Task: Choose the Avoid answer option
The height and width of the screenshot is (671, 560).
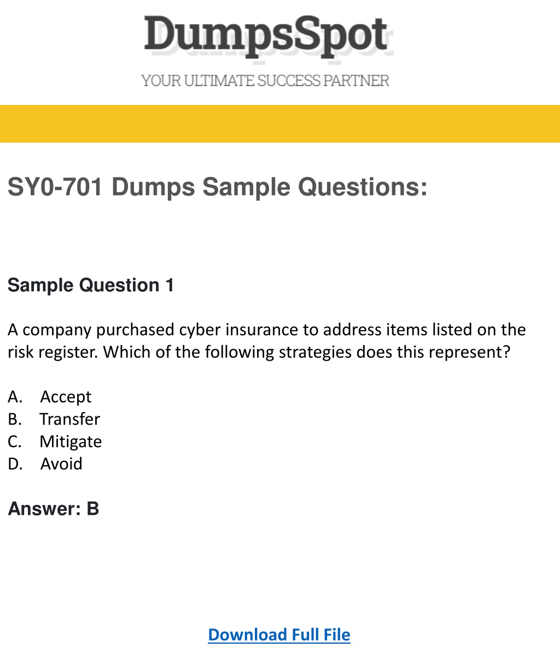Action: (x=61, y=464)
